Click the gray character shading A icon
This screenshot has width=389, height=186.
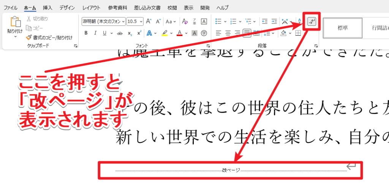[x=195, y=33]
